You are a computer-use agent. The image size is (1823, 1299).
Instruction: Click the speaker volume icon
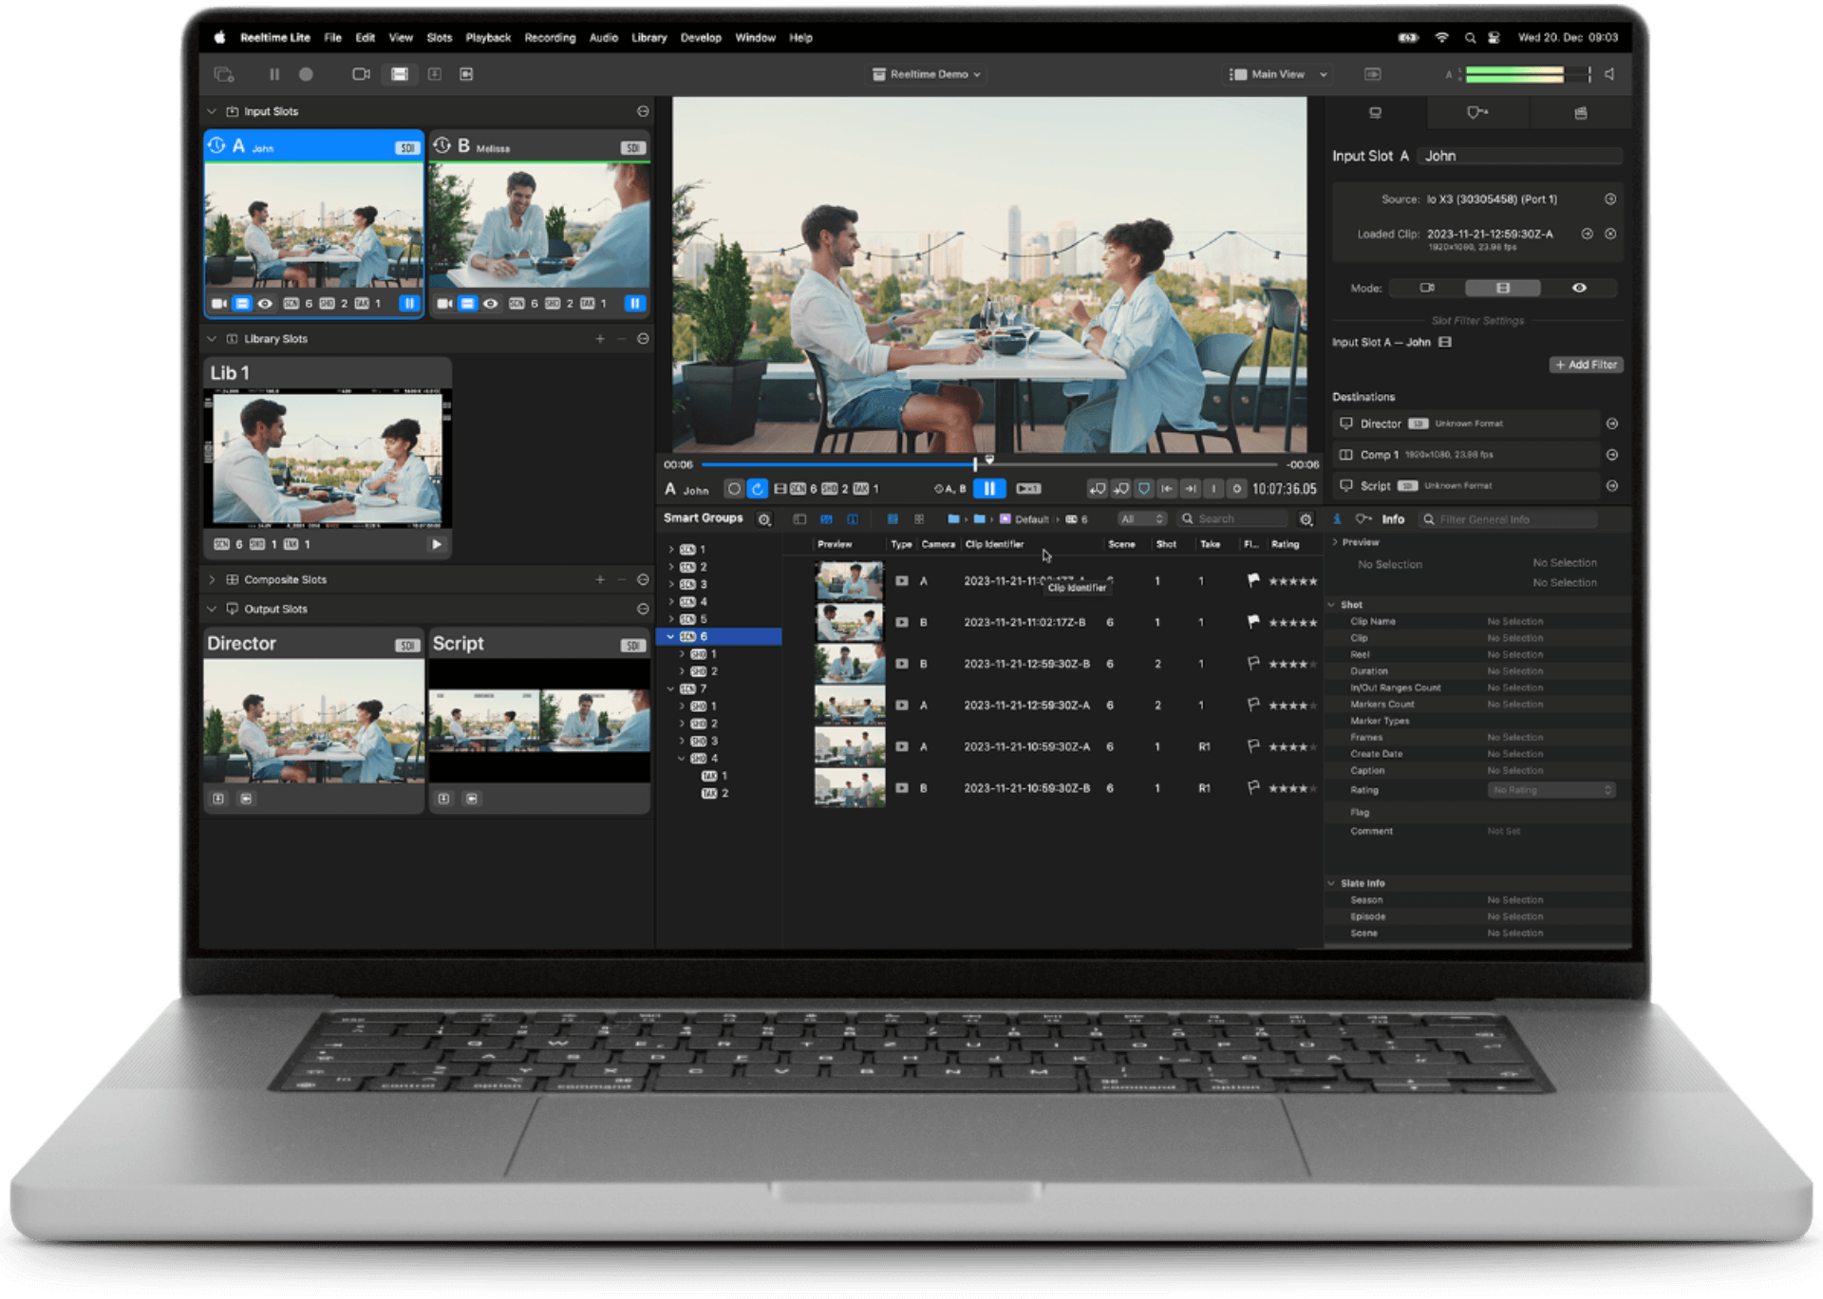point(1610,74)
